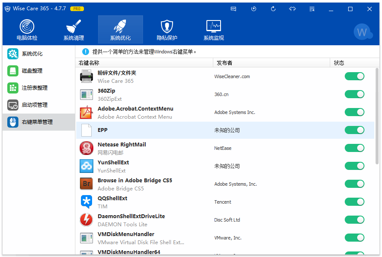Turn off the VMDiskMenuHandler switch

[355, 237]
